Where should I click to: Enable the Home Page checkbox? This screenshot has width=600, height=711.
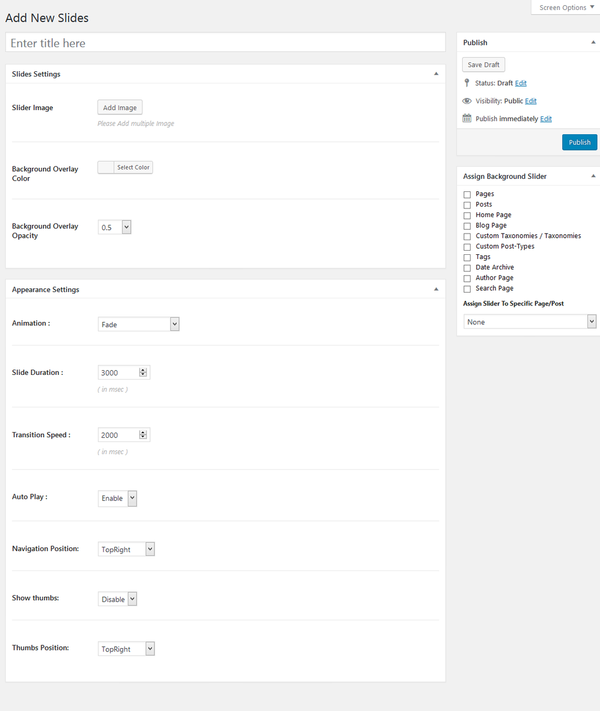point(467,215)
